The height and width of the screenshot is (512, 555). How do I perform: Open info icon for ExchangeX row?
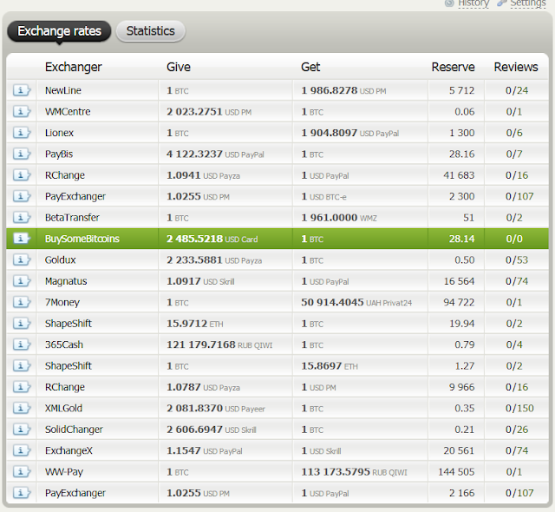[x=22, y=450]
